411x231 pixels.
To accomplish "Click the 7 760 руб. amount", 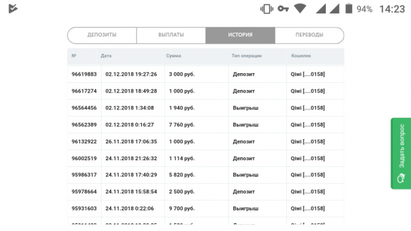I will (x=182, y=125).
